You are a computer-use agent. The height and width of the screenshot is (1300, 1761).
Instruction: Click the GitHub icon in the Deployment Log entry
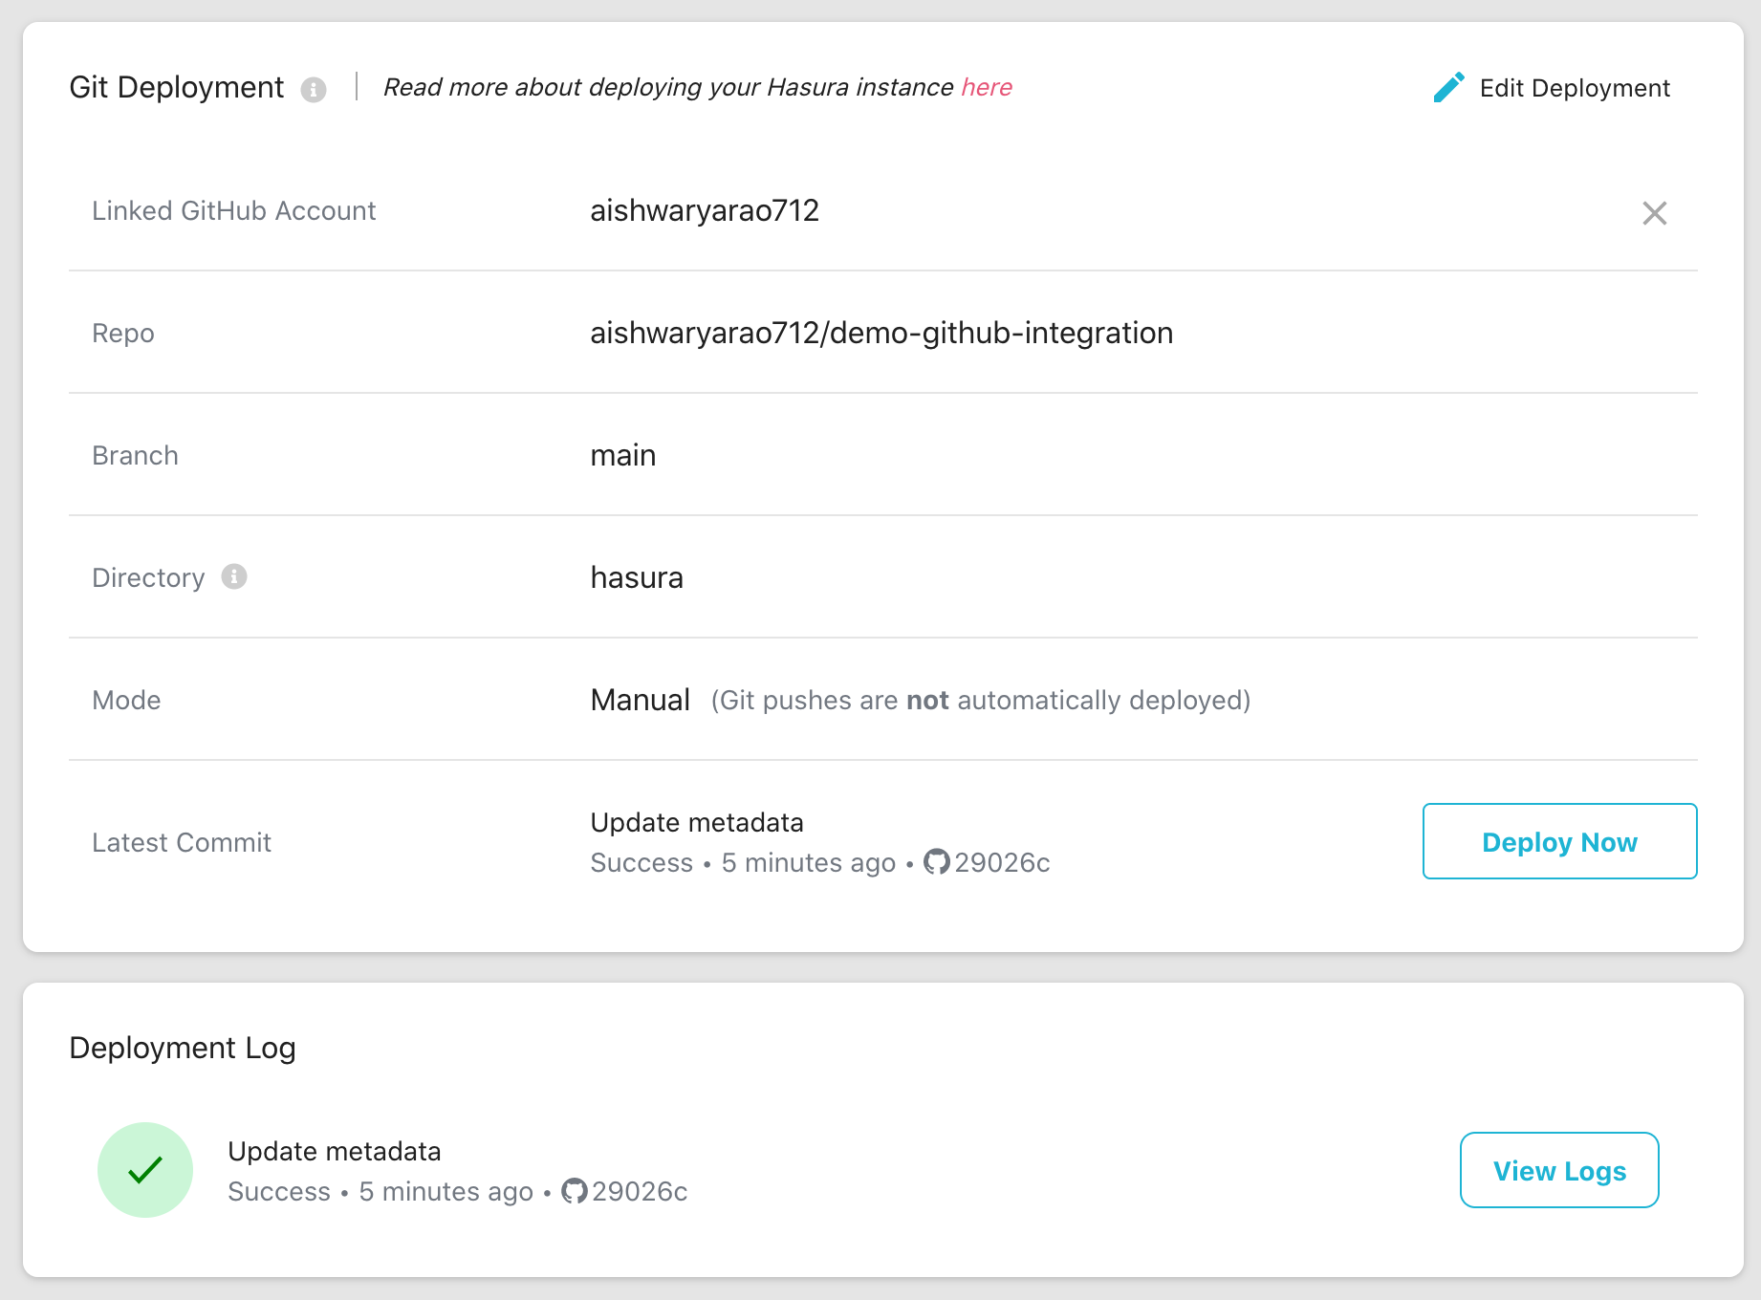point(574,1191)
